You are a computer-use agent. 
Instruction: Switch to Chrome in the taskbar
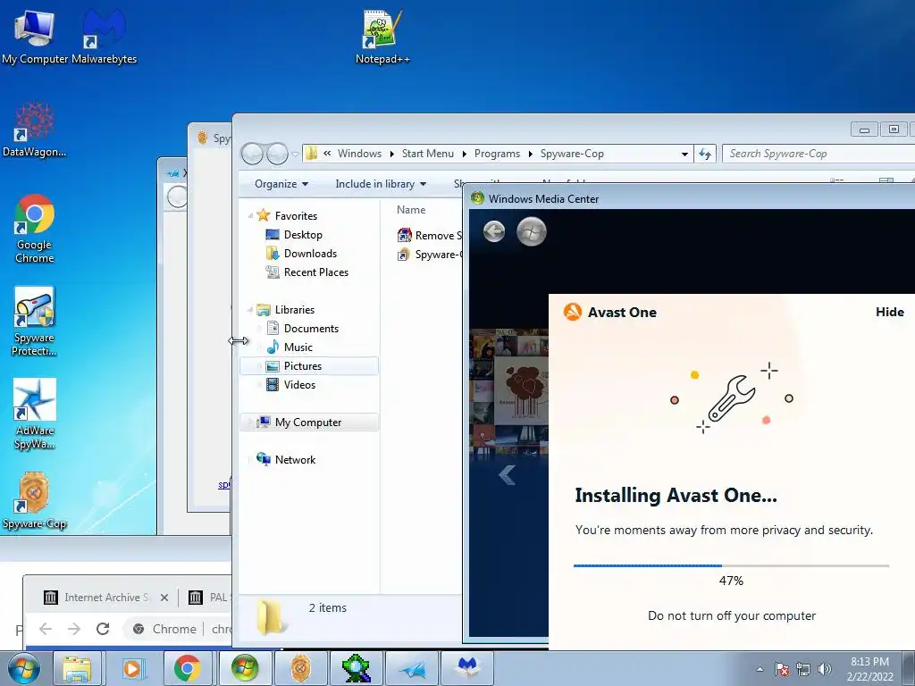coord(188,668)
